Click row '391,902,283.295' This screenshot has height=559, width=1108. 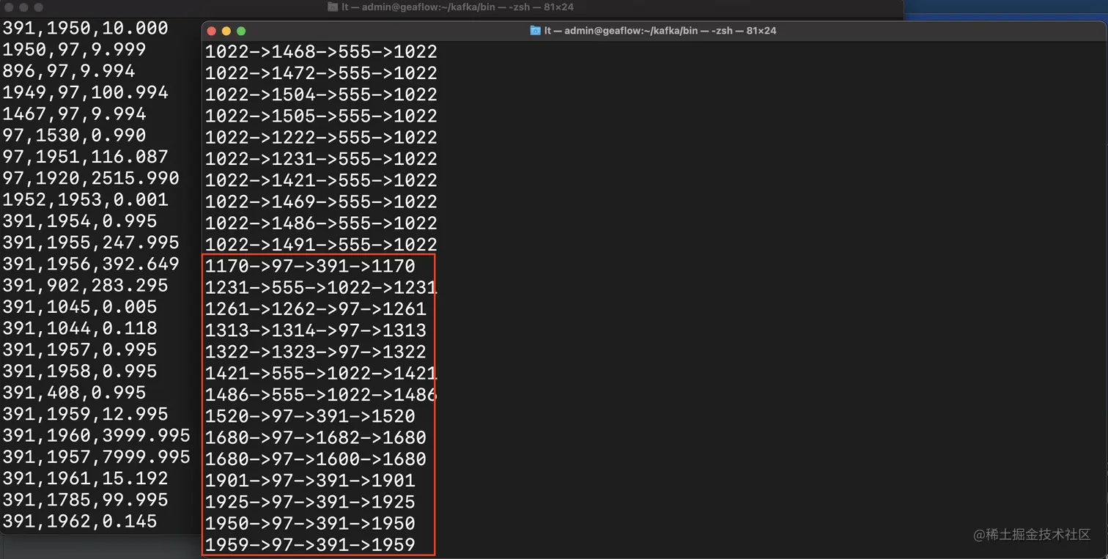pos(85,285)
